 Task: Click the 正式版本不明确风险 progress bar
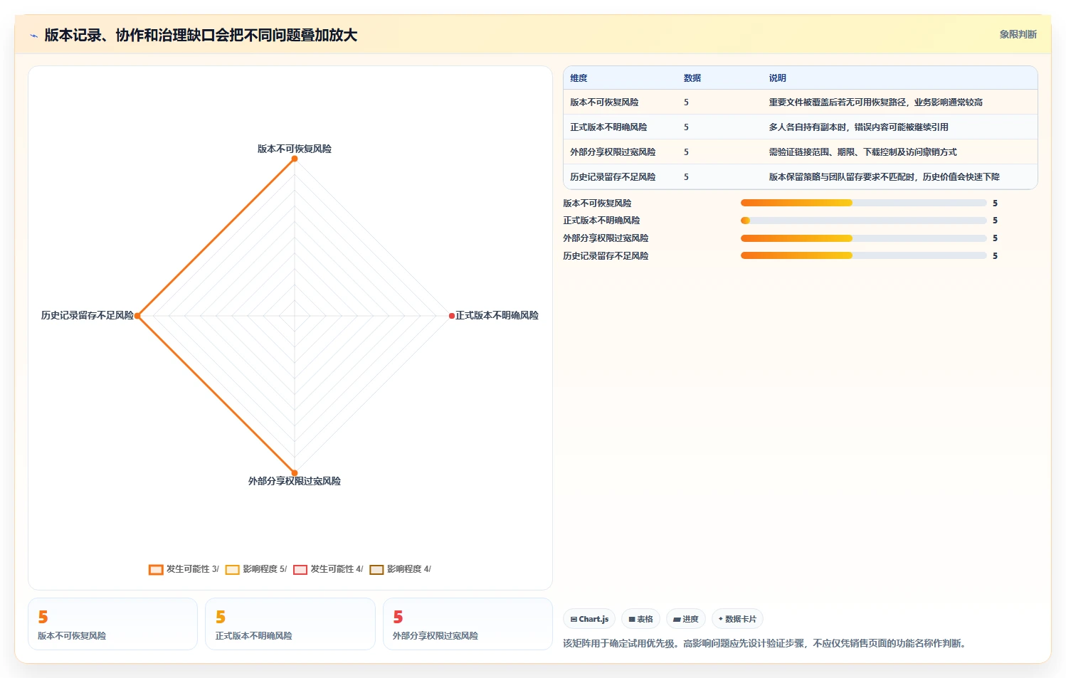864,221
